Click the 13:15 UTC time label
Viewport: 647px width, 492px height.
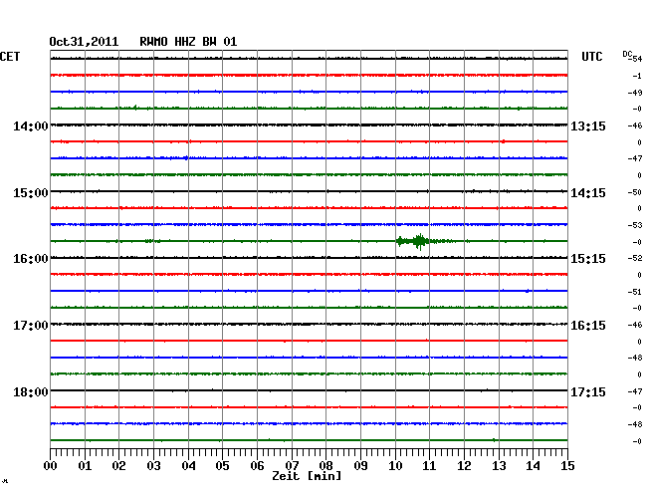point(588,126)
